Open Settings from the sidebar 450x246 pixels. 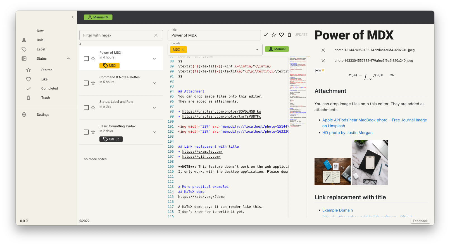pos(43,115)
